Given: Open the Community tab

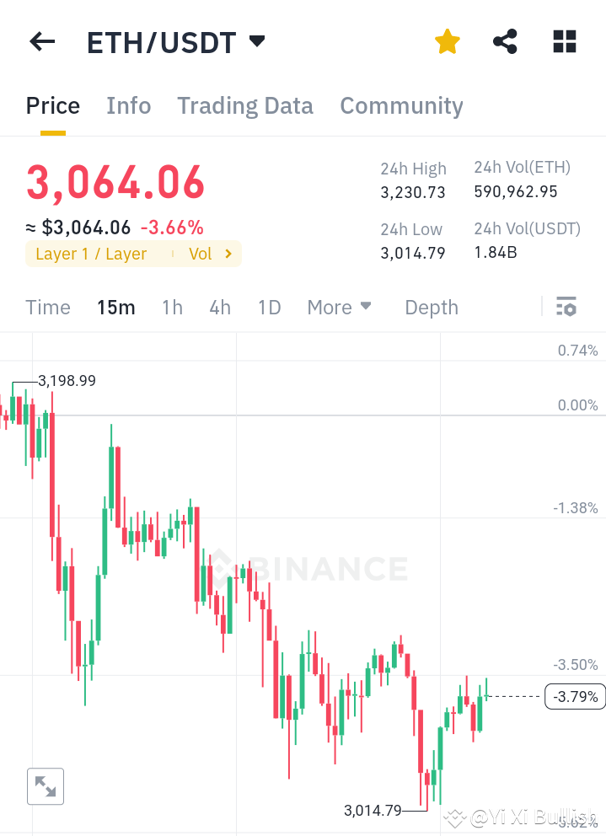Looking at the screenshot, I should coord(401,105).
